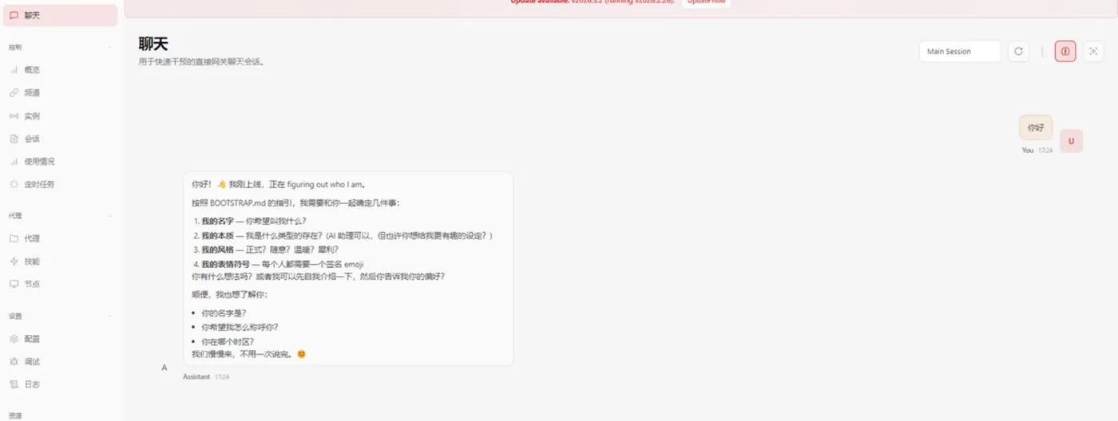The image size is (1118, 421).
Task: View 日志 logs from the sidebar
Action: point(61,384)
